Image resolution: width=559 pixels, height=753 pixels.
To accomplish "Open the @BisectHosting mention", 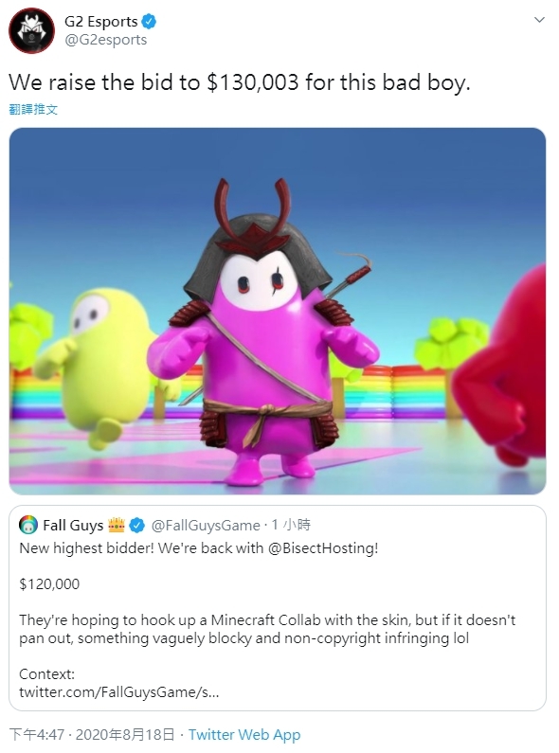I will coord(323,548).
